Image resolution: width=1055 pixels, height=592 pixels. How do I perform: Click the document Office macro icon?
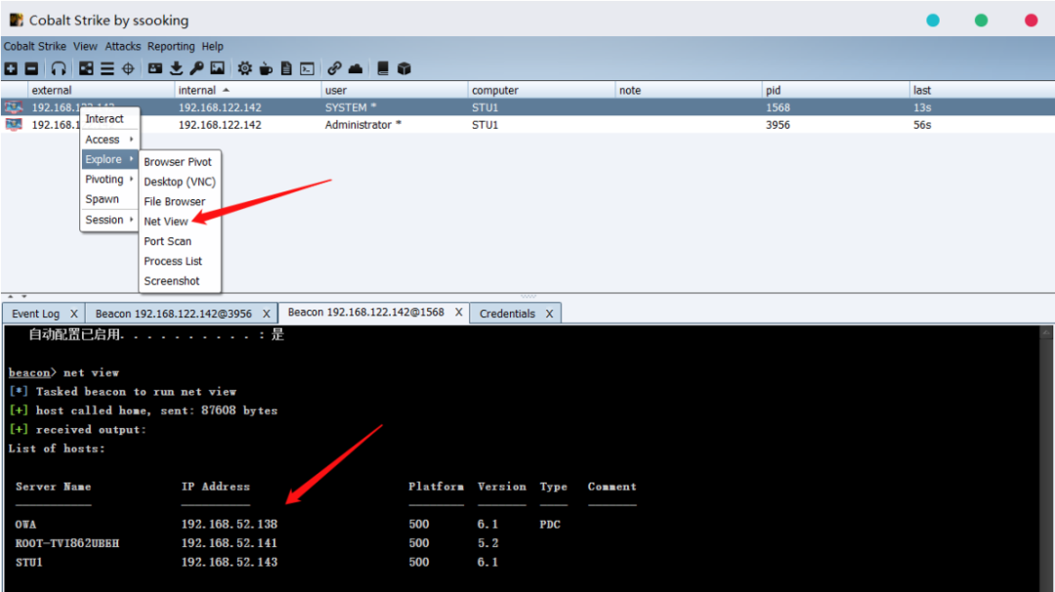(286, 68)
